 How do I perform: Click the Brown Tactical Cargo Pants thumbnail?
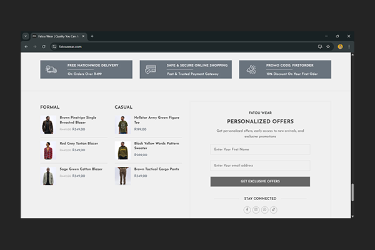click(122, 175)
